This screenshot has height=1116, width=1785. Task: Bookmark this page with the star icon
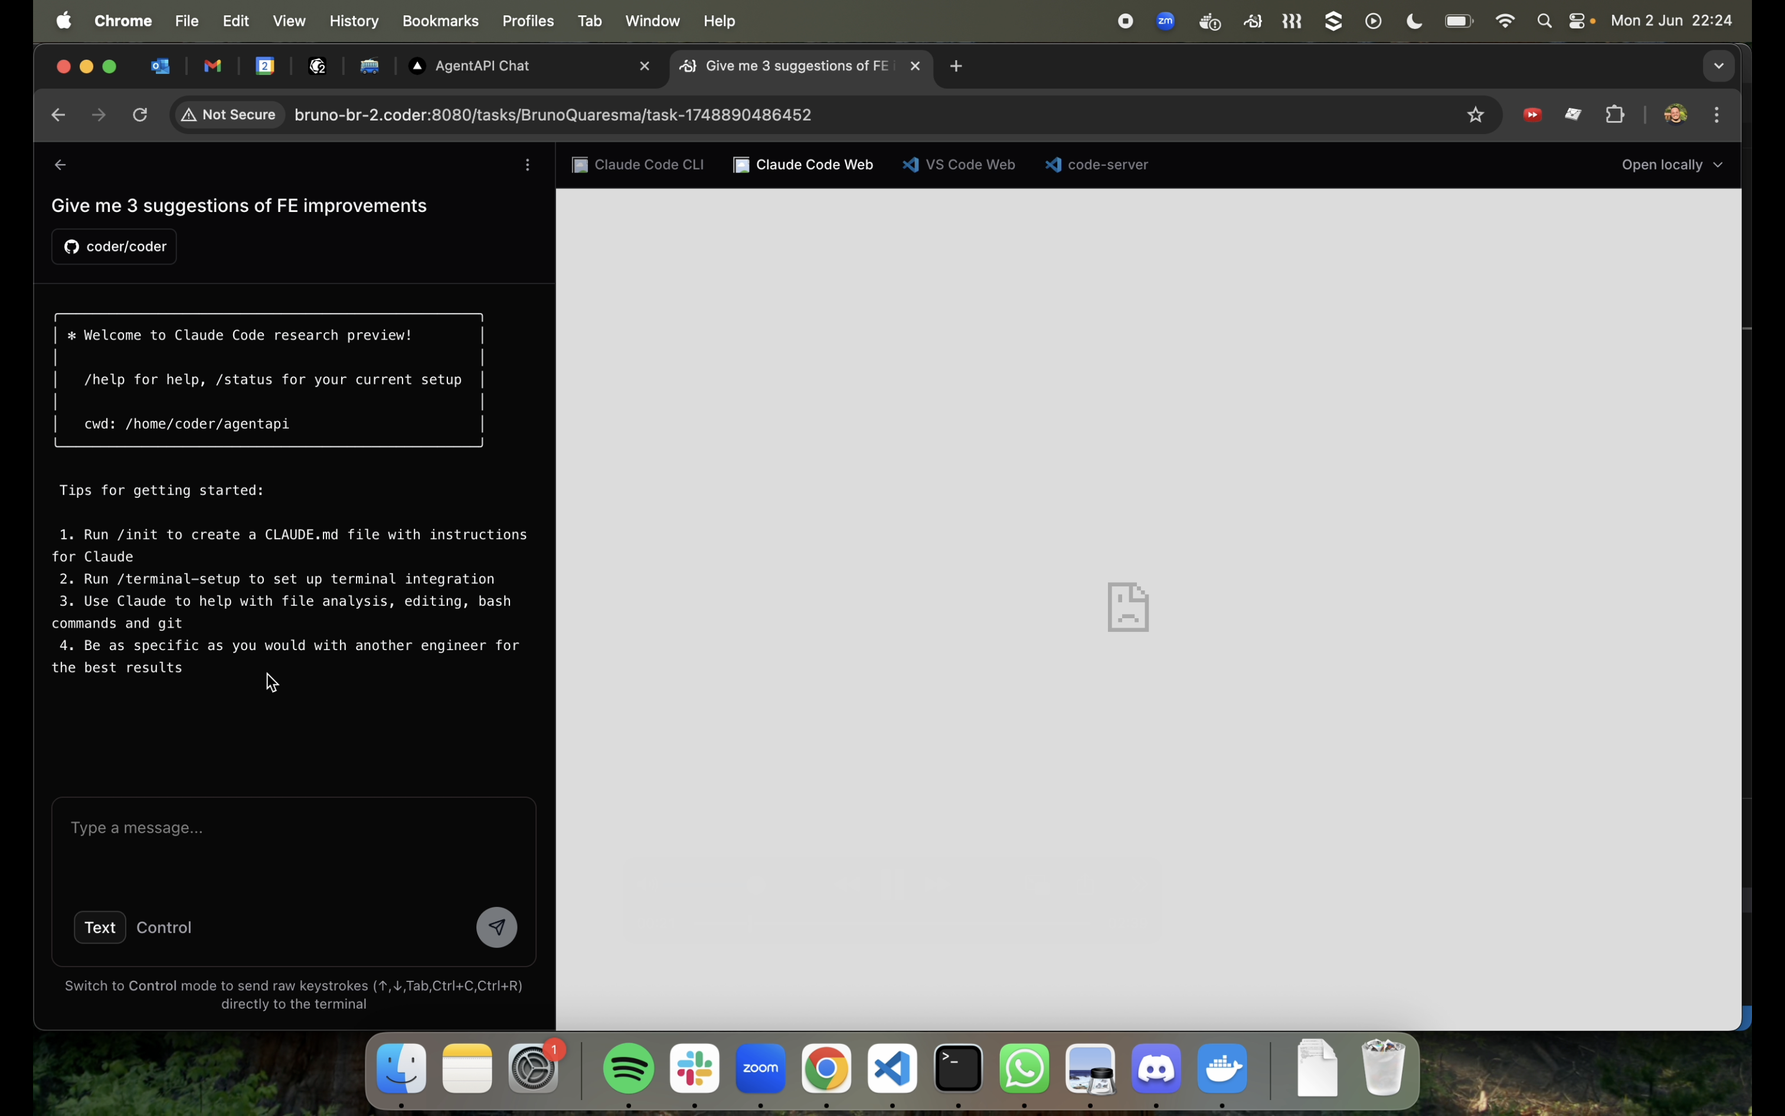pyautogui.click(x=1476, y=115)
